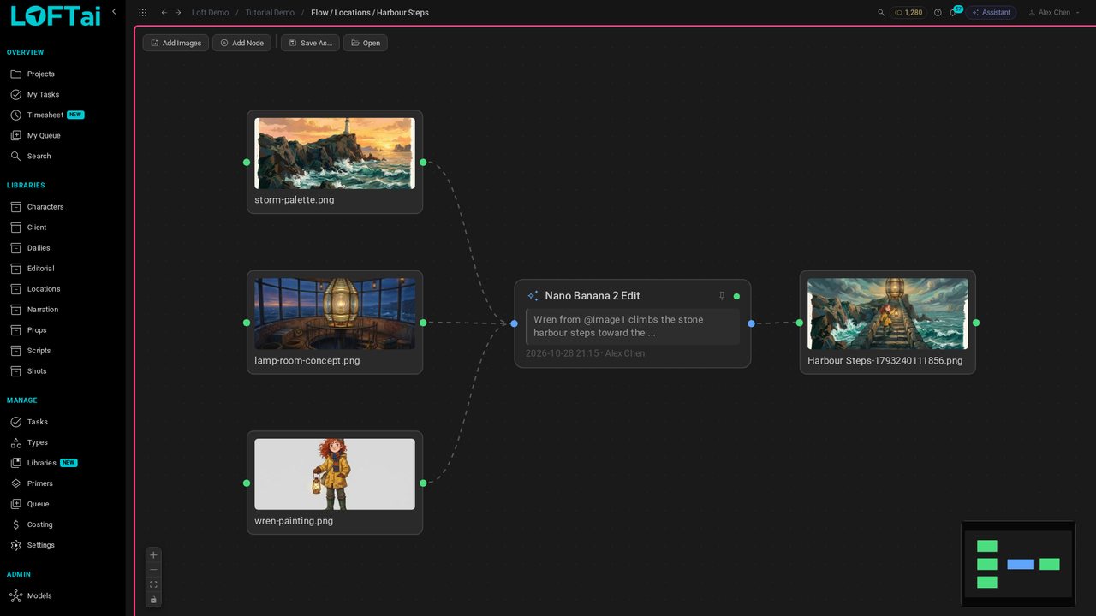Fit the flow view to screen
The height and width of the screenshot is (616, 1096).
tap(153, 584)
